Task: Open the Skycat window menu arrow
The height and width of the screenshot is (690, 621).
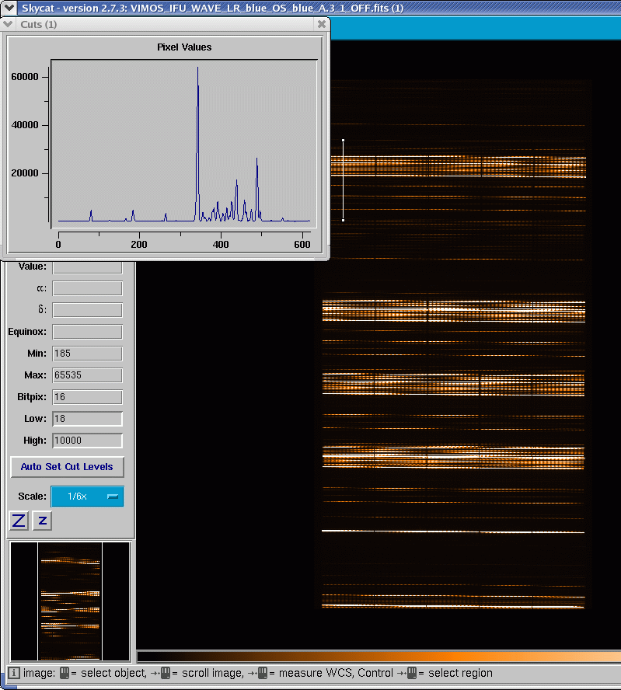Action: (9, 8)
